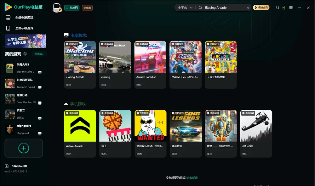Click the customer service headset icon
Screen dimensions: 315x186
tap(277, 8)
